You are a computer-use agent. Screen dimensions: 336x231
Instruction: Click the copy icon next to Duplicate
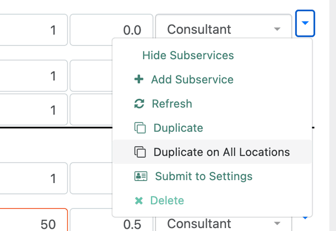point(140,128)
